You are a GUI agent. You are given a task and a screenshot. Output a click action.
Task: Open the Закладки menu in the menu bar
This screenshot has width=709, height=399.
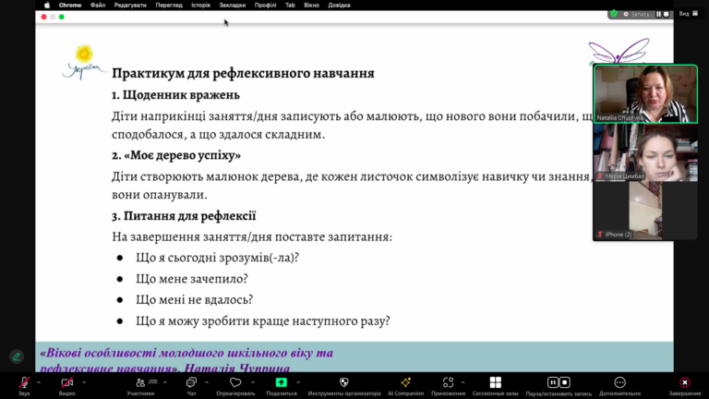click(233, 5)
